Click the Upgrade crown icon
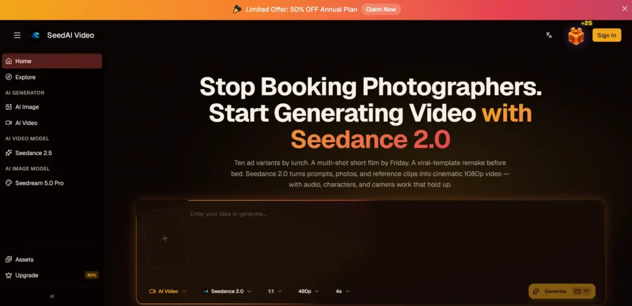Image resolution: width=632 pixels, height=306 pixels. (9, 275)
